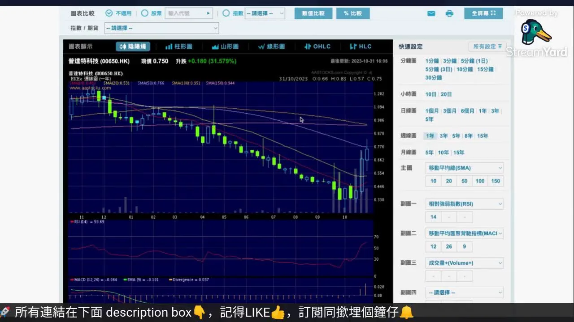574x322 pixels.
Task: Open the 主圖 移動平均線(SMA) dropdown
Action: tap(464, 168)
